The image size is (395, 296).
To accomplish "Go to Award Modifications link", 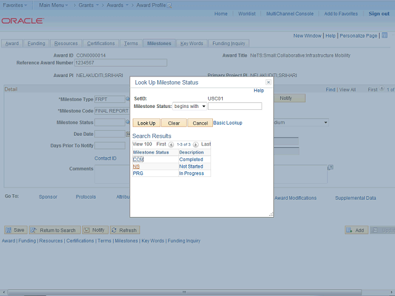I will pos(296,198).
